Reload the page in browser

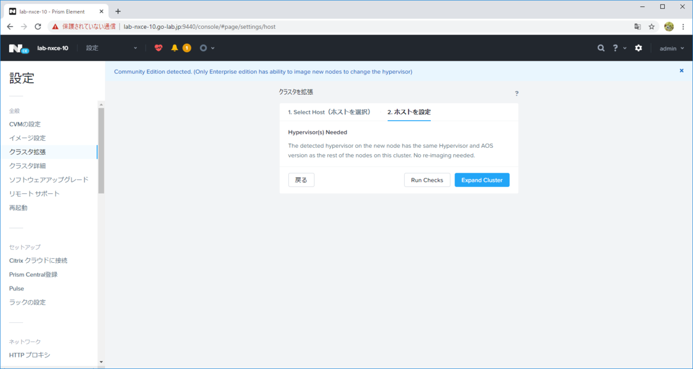pos(38,27)
